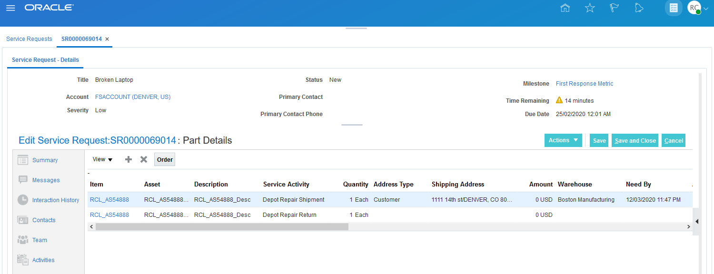Click the Save and Close button
Screen dimensions: 714x274
coord(635,140)
